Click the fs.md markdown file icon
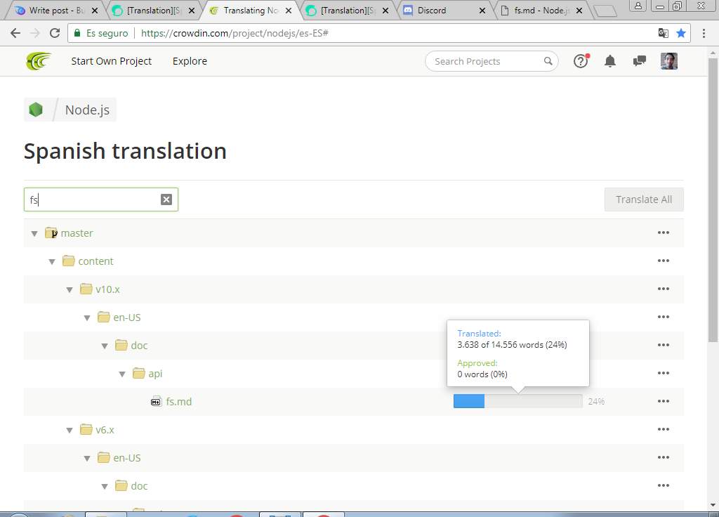Viewport: 719px width, 517px height. pos(156,401)
